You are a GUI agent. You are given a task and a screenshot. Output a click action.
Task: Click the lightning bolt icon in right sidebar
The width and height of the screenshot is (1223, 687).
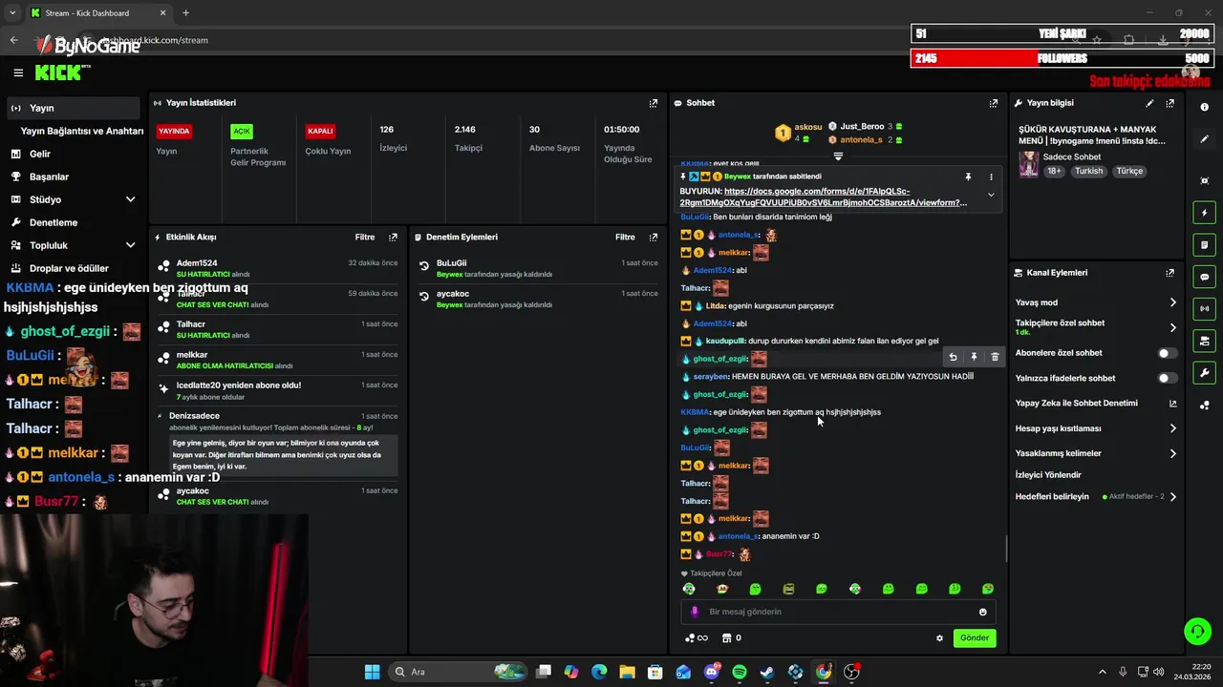(x=1205, y=213)
